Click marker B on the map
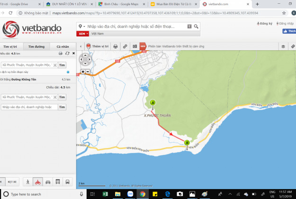The height and width of the screenshot is (199, 296). point(187,142)
